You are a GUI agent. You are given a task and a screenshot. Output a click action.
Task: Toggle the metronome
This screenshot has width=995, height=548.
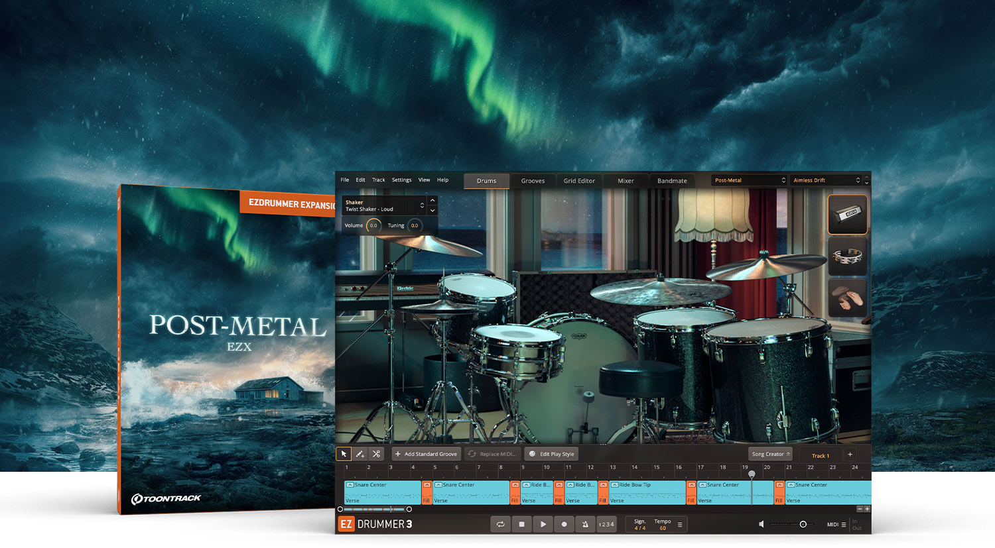point(585,524)
